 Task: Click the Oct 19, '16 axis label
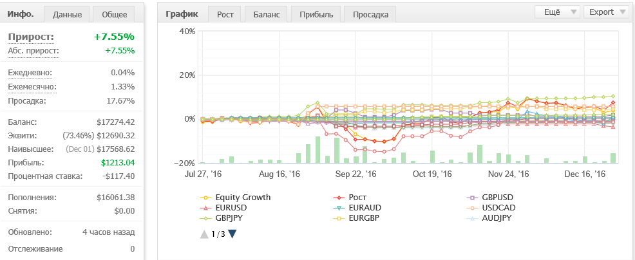(432, 174)
